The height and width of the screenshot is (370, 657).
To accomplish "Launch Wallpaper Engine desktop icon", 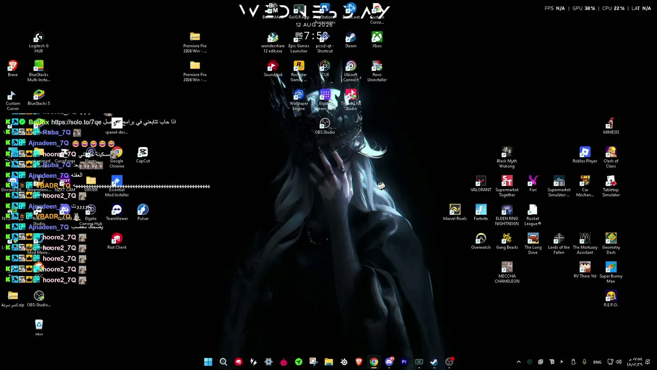I will [x=299, y=100].
